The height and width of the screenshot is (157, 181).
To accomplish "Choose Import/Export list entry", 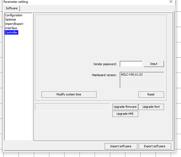I will pos(14,24).
